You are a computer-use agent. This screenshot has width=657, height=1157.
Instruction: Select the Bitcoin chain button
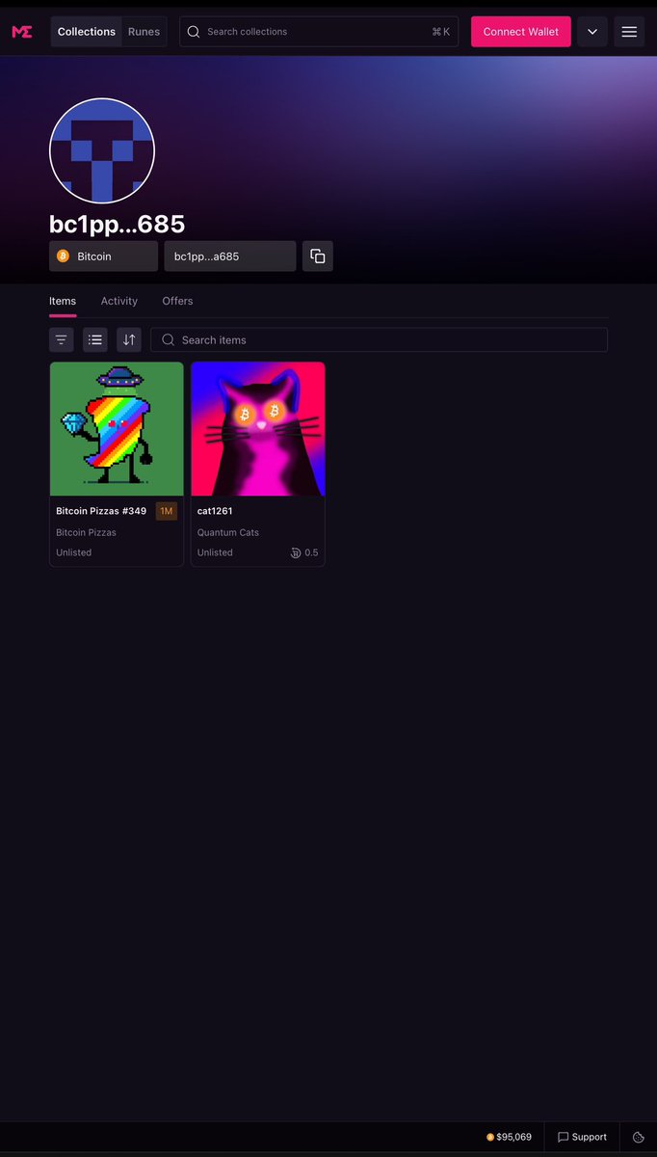click(x=103, y=256)
